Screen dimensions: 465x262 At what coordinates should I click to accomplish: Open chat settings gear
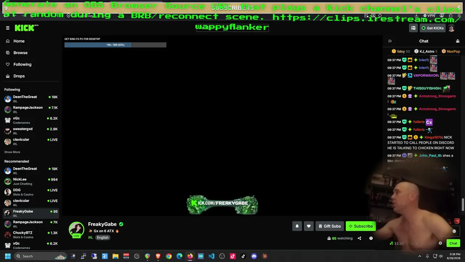coord(440,243)
